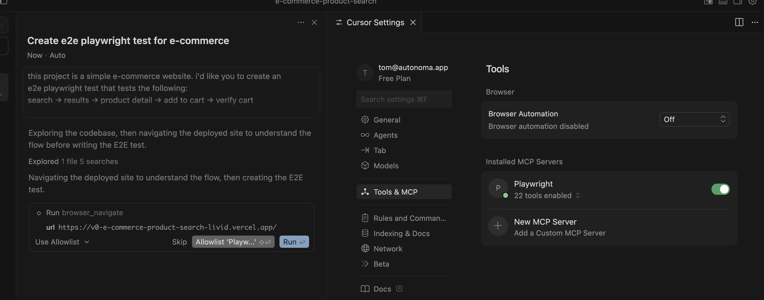This screenshot has width=764, height=300.
Task: Open the Browser Automation dropdown
Action: point(694,119)
